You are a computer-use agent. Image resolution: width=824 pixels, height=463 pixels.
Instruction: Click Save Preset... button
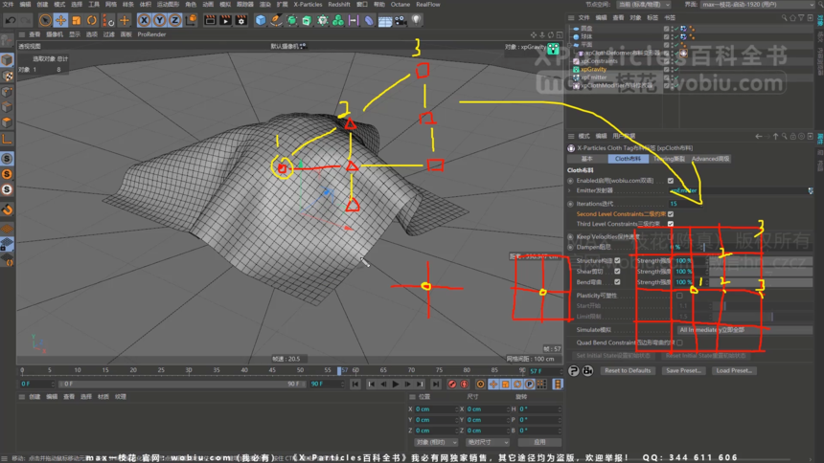pyautogui.click(x=683, y=371)
